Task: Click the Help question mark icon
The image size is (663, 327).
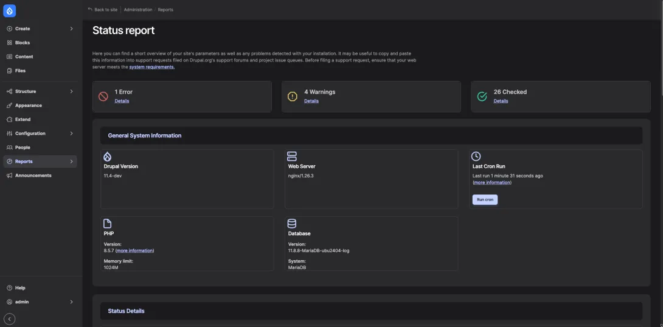Action: (9, 287)
